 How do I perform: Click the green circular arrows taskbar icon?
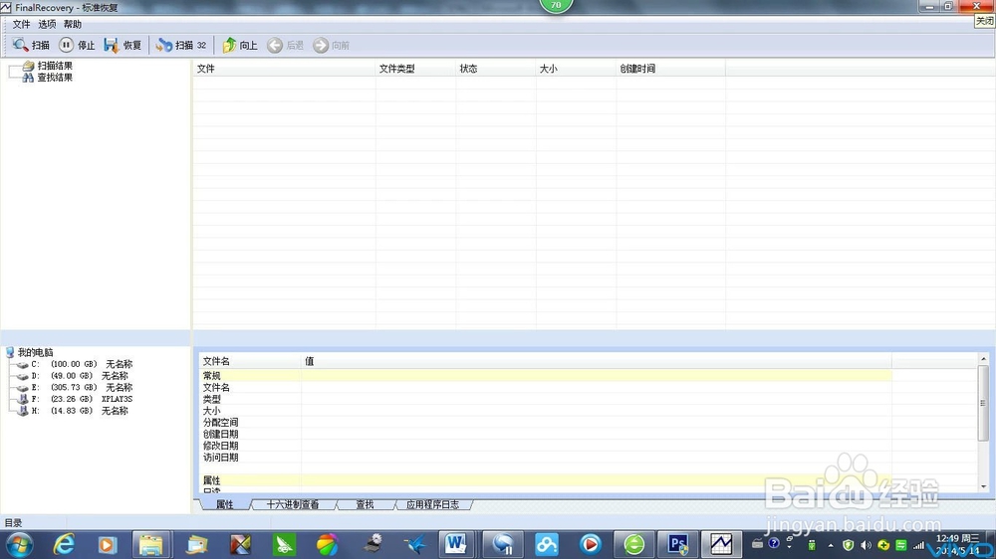pos(633,545)
